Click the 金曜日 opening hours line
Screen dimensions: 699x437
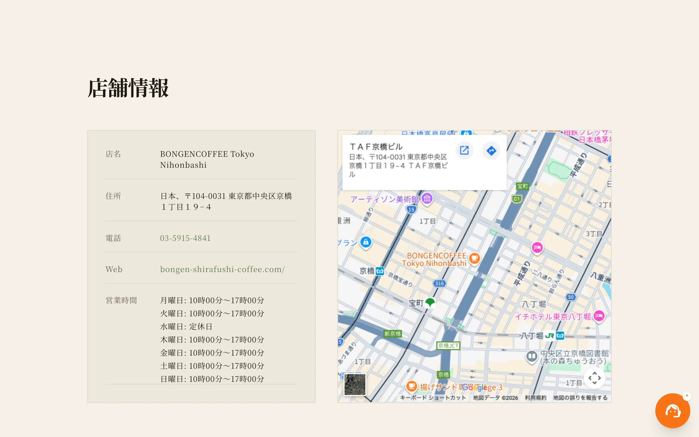tap(212, 353)
